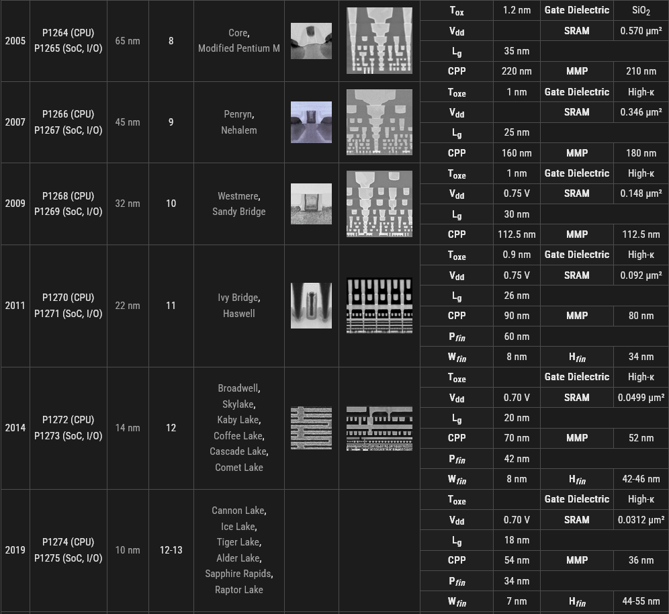The image size is (669, 614).
Task: Click the year 2011 cell
Action: 15,306
